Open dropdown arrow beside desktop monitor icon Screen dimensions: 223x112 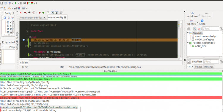coord(26,8)
